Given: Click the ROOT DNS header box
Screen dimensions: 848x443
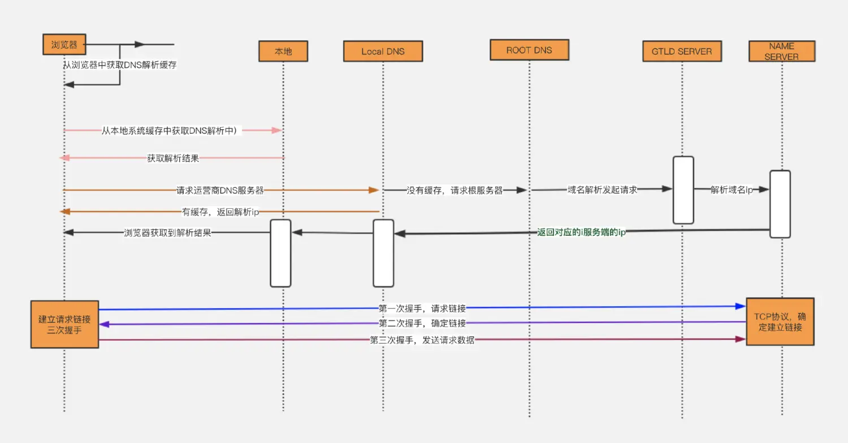Looking at the screenshot, I should [529, 50].
